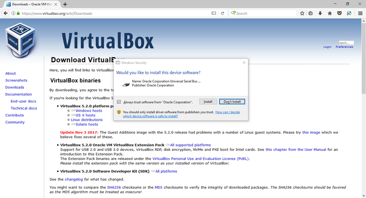Open the Preferences link

click(344, 47)
